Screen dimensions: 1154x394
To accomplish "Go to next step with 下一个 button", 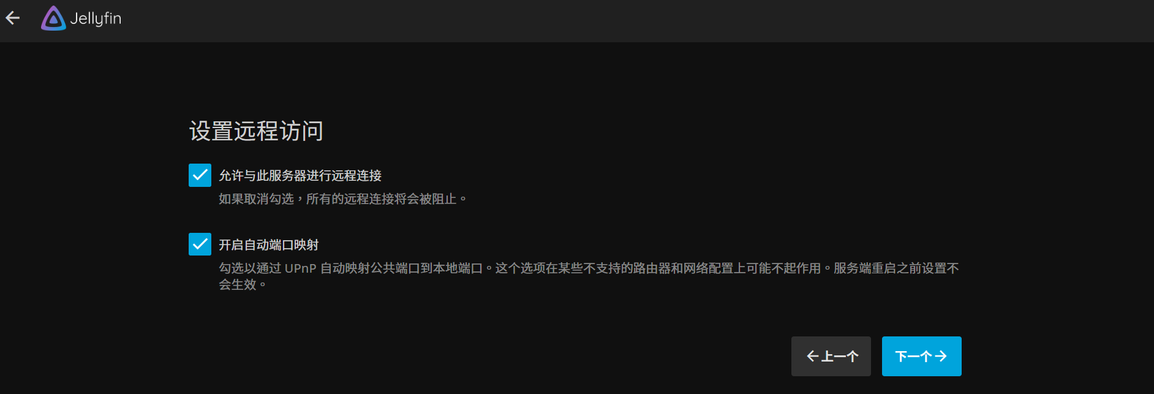I will [x=921, y=356].
